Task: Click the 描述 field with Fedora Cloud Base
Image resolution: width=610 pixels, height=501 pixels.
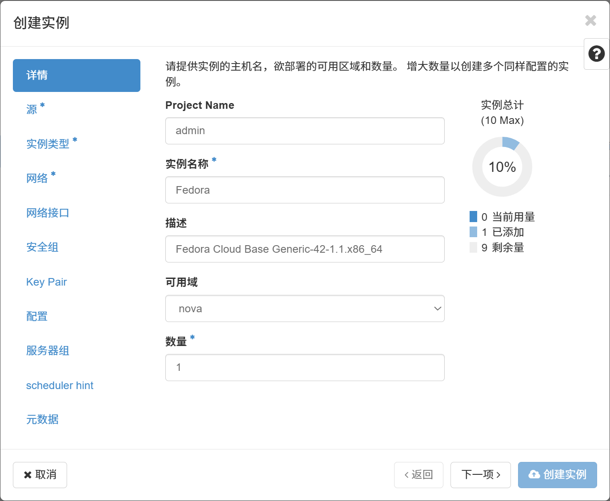Action: pyautogui.click(x=305, y=249)
